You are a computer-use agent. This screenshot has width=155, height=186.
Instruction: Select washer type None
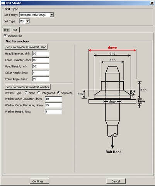click(x=26, y=93)
